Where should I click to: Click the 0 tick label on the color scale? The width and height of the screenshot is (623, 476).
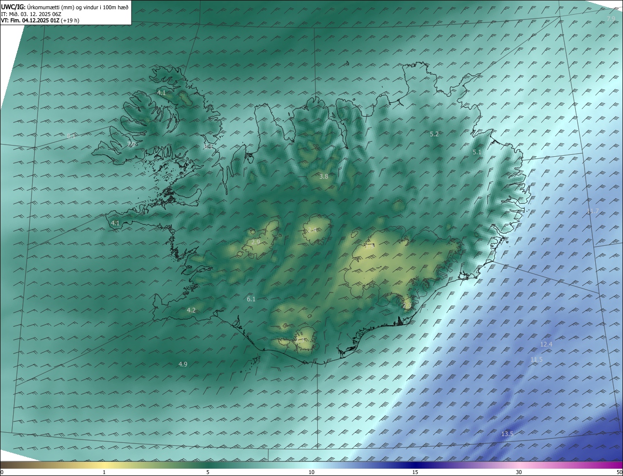click(1, 472)
